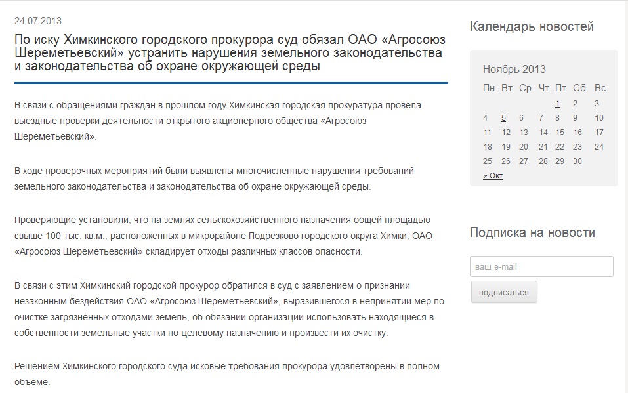Select day 13 in the November calendar
Viewport: 628px width, 393px height.
click(523, 132)
